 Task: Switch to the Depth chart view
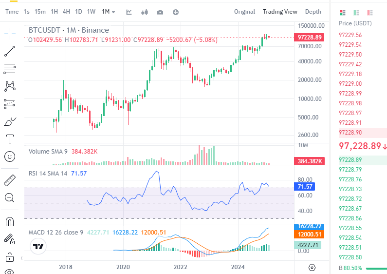[313, 12]
